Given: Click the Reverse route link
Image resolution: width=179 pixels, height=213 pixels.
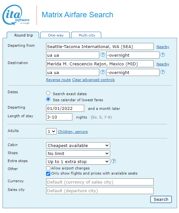Looking at the screenshot, I should 58,80.
